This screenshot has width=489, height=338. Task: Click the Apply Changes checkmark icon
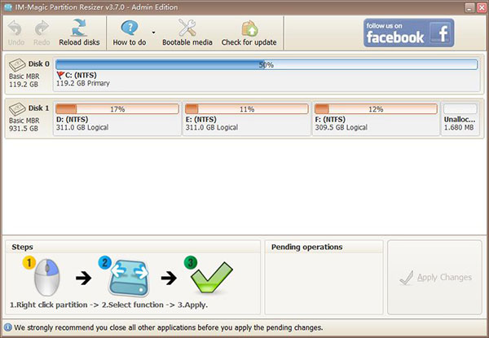click(x=407, y=278)
